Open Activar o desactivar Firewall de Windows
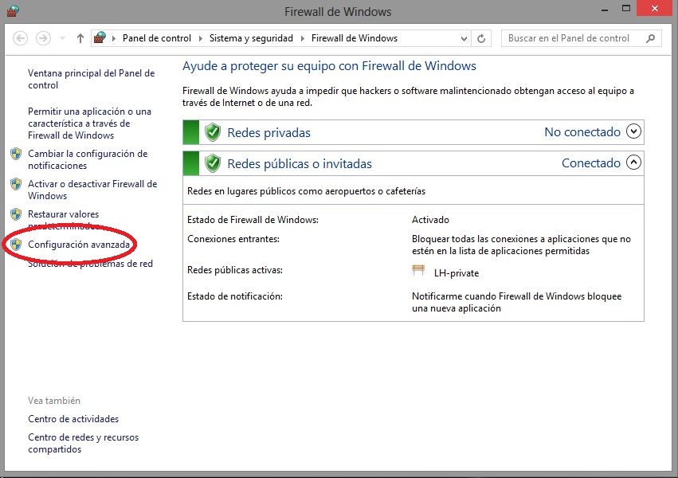Viewport: 678px width, 478px height. pos(92,190)
